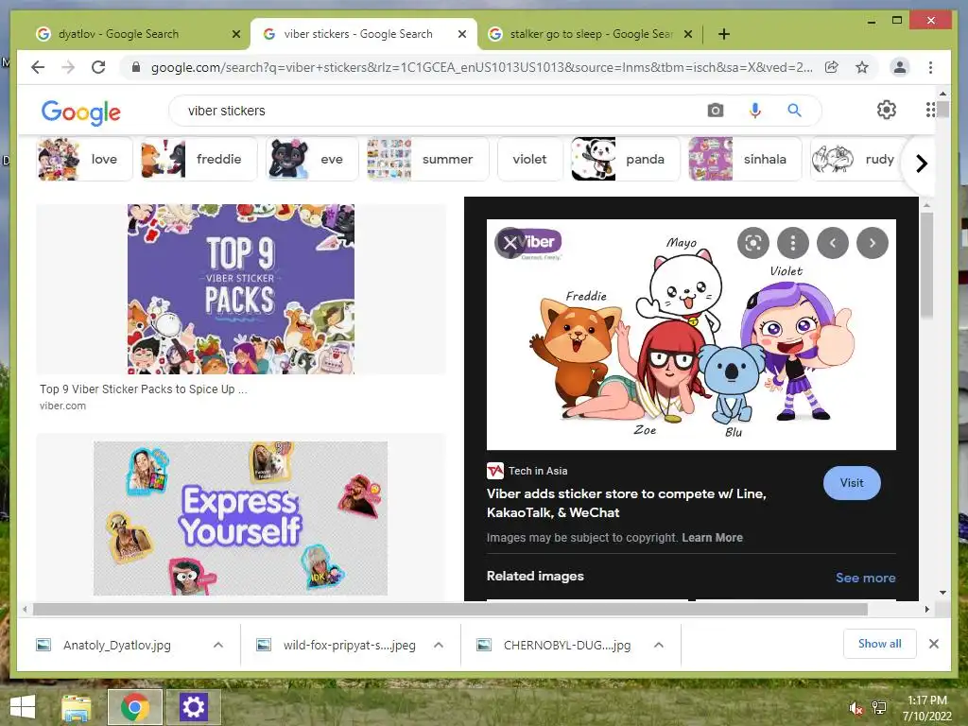
Task: Open Viber adds sticker store headline
Action: pyautogui.click(x=626, y=503)
